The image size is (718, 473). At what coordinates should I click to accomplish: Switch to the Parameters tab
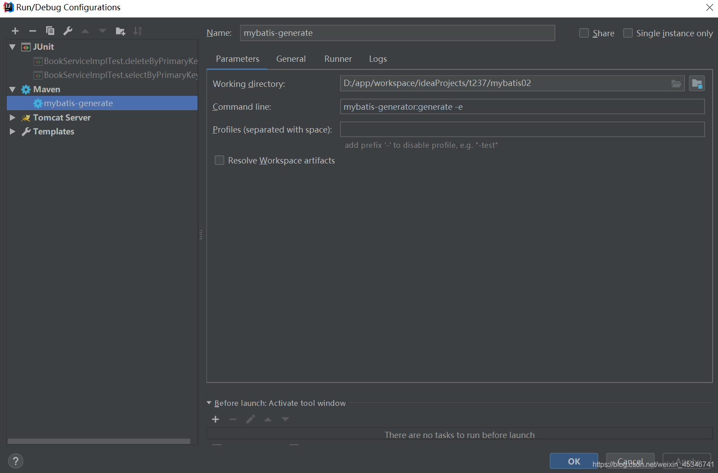tap(237, 59)
